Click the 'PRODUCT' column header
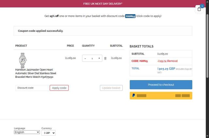209x138 pixels. tap(21, 46)
